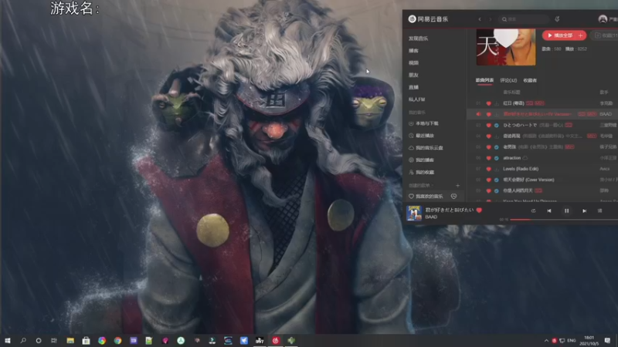Viewport: 618px width, 347px height.
Task: Click the ENG input language indicator
Action: 572,341
